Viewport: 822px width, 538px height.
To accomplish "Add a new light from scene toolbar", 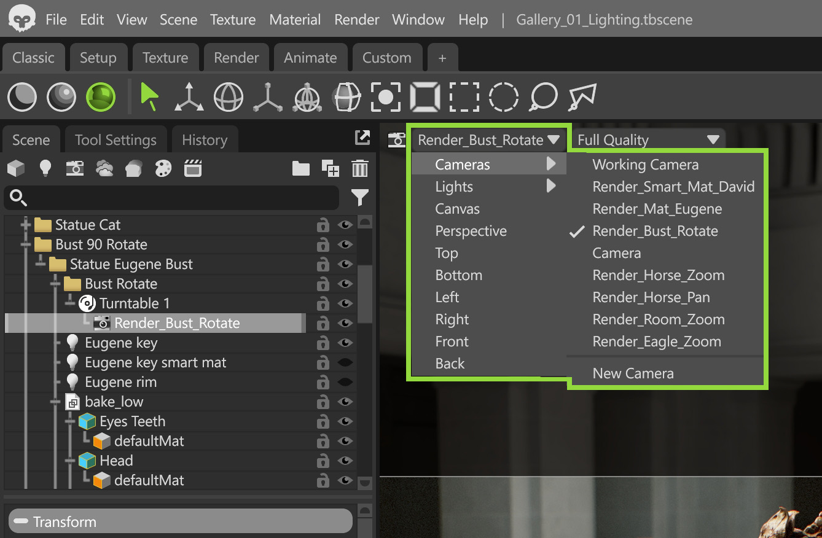I will coord(45,168).
